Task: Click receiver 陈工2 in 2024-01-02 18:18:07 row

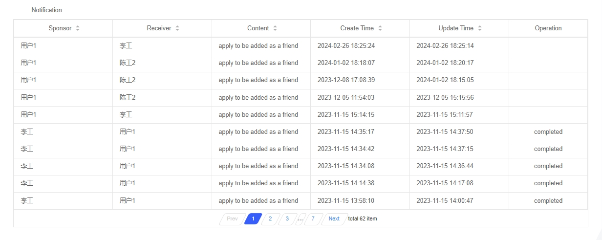Action: 128,63
